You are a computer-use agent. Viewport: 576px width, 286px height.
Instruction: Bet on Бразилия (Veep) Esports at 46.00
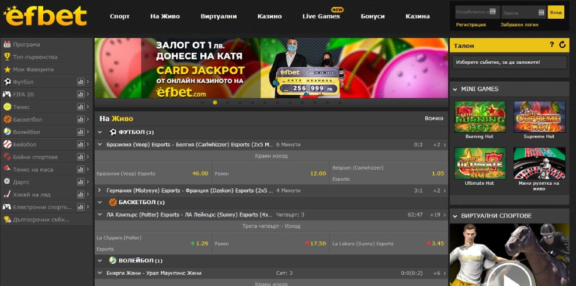coord(153,174)
